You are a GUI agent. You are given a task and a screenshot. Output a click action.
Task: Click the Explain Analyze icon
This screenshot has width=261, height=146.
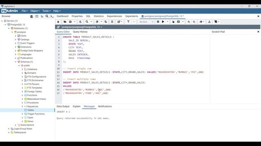pyautogui.click(x=179, y=21)
